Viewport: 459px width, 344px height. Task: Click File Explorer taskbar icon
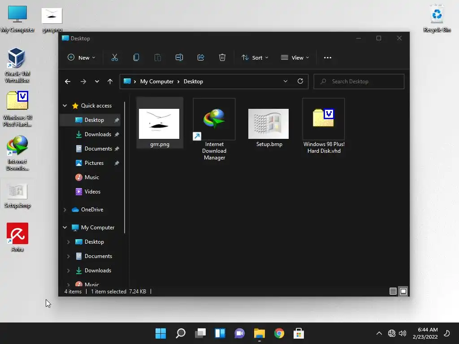(x=260, y=333)
